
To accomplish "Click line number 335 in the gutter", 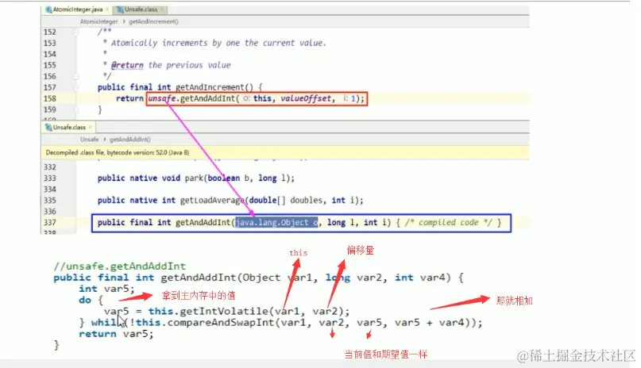I will pos(50,200).
